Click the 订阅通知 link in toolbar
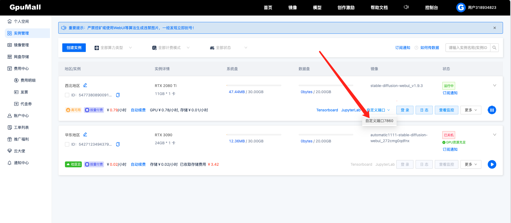Viewport: 511px width, 223px height. coord(403,48)
